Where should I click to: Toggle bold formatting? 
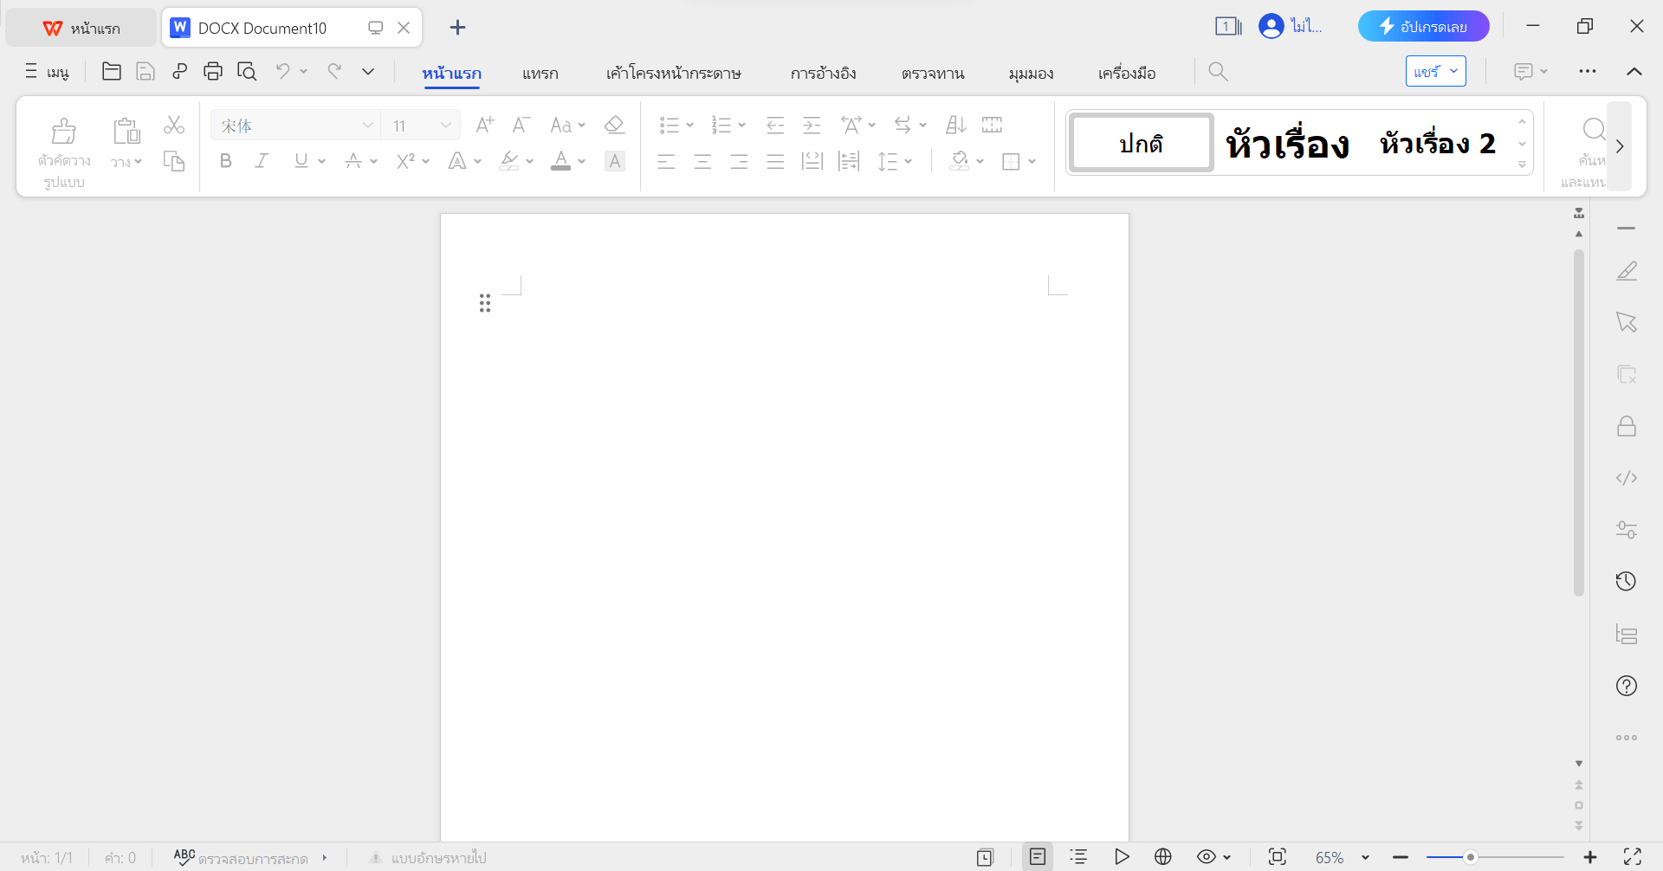tap(225, 160)
